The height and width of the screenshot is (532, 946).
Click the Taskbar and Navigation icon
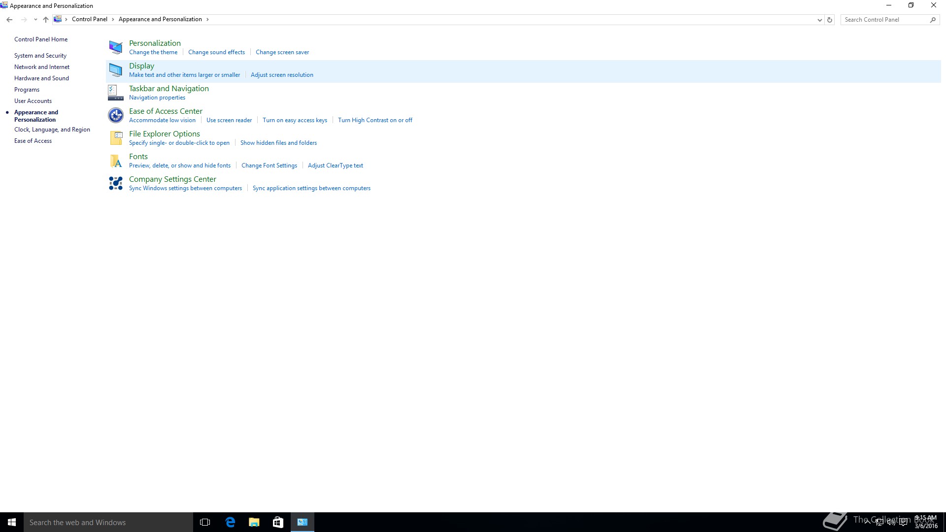[x=116, y=93]
